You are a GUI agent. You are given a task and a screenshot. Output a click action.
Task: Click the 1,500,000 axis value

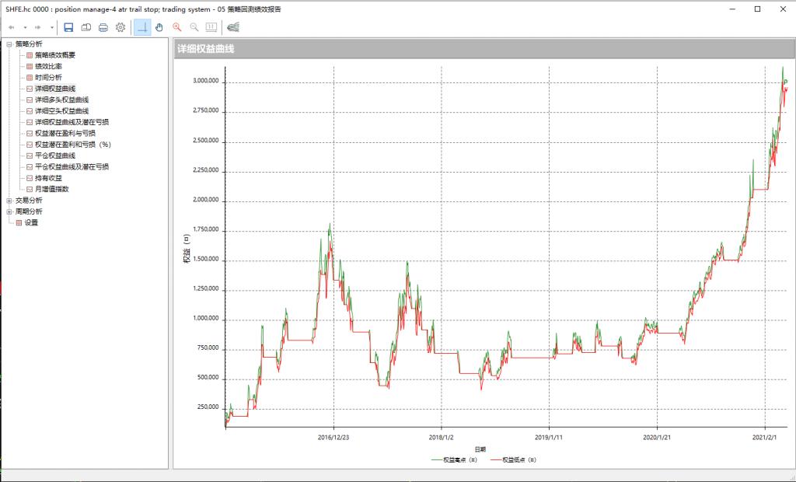(x=206, y=259)
